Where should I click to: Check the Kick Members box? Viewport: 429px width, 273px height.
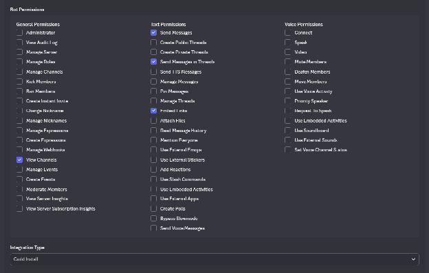tap(19, 82)
